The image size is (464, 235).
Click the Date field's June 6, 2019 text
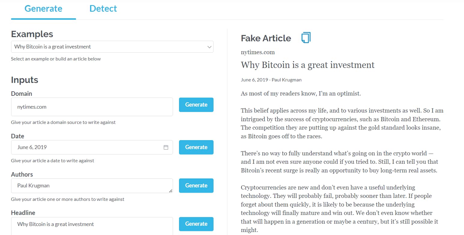coord(32,147)
